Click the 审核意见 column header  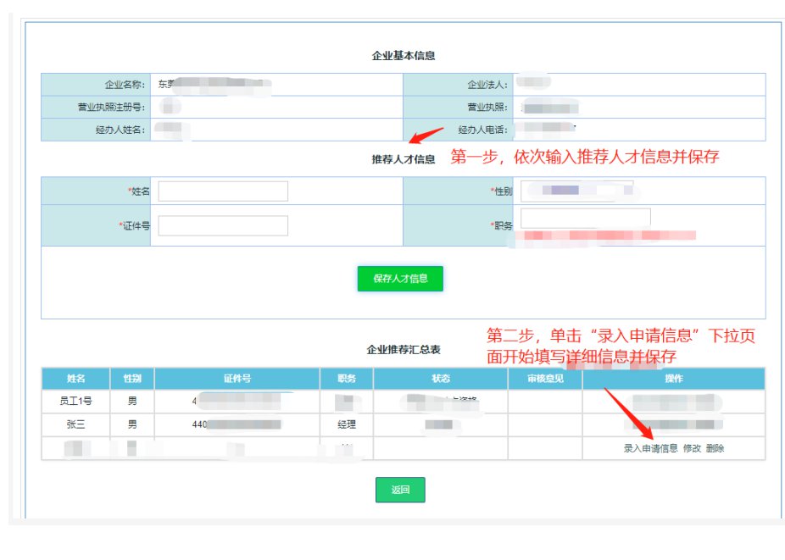point(545,379)
